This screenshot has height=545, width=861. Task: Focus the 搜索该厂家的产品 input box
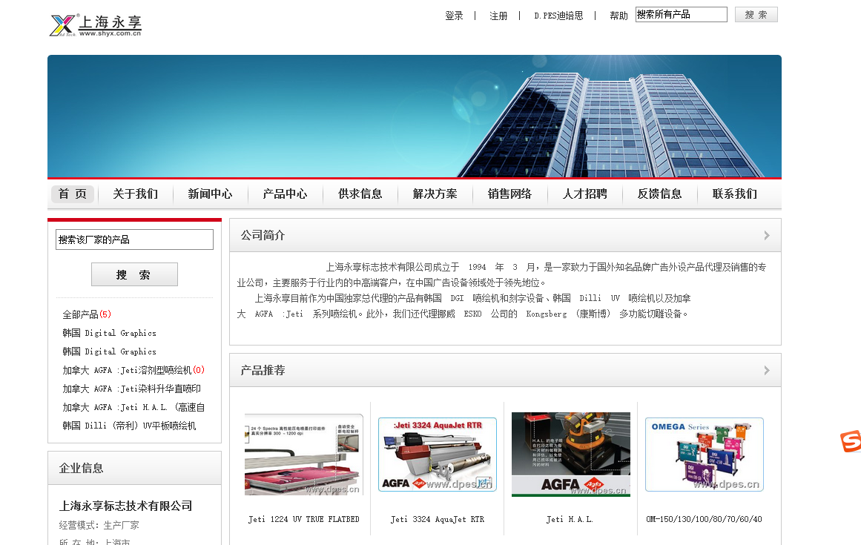[134, 240]
